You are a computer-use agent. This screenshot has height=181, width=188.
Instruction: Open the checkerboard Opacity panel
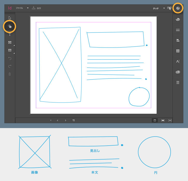point(178,51)
